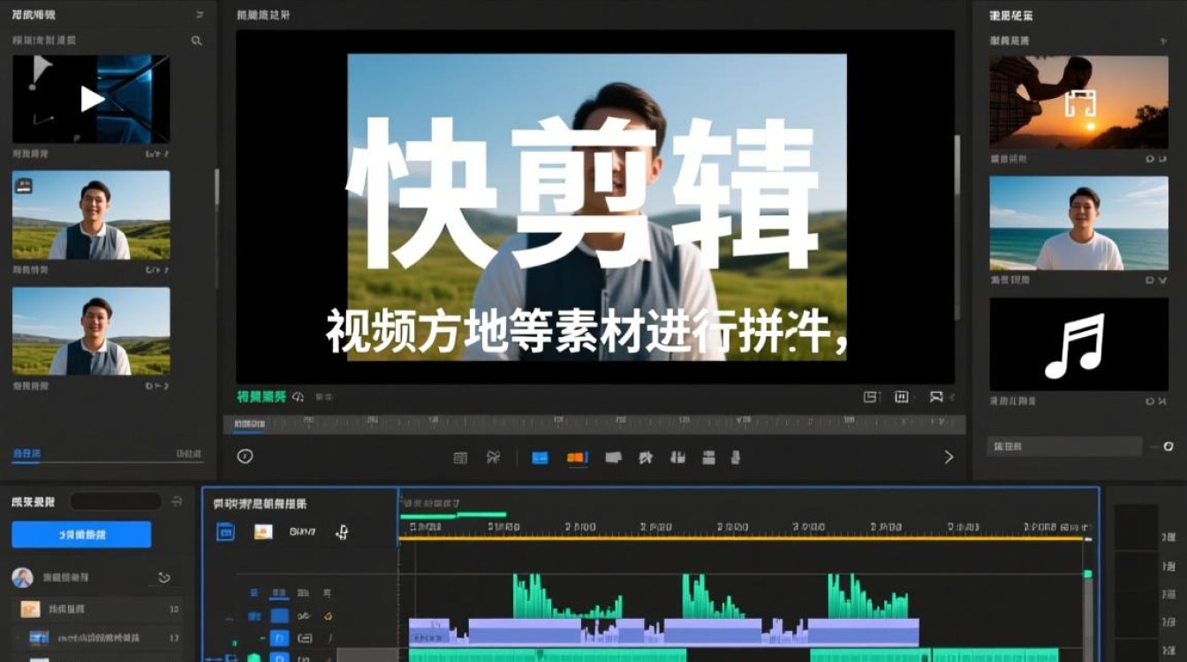
Task: Click the pen-like icon in the center toolbar
Action: (646, 457)
